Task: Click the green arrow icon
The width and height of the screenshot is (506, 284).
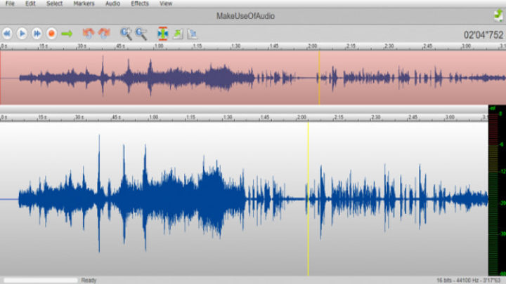Action: coord(67,33)
